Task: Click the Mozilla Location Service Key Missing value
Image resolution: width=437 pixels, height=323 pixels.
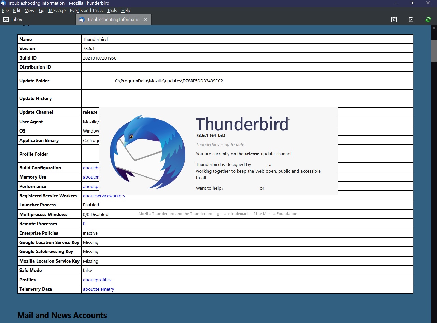Action: coord(90,261)
